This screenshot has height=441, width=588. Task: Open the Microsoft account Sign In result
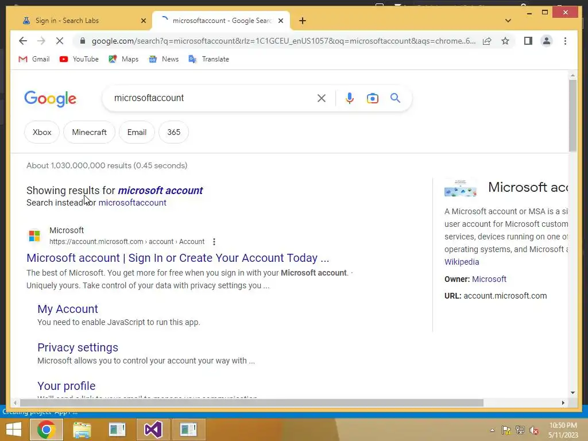(x=178, y=258)
